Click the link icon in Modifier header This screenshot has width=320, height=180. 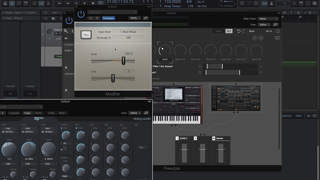pos(145,18)
